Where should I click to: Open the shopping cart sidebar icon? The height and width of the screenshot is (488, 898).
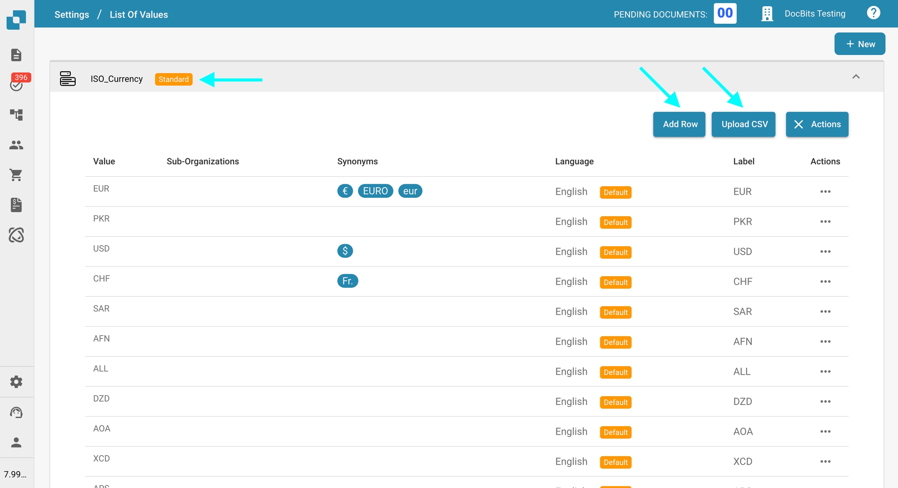16,175
